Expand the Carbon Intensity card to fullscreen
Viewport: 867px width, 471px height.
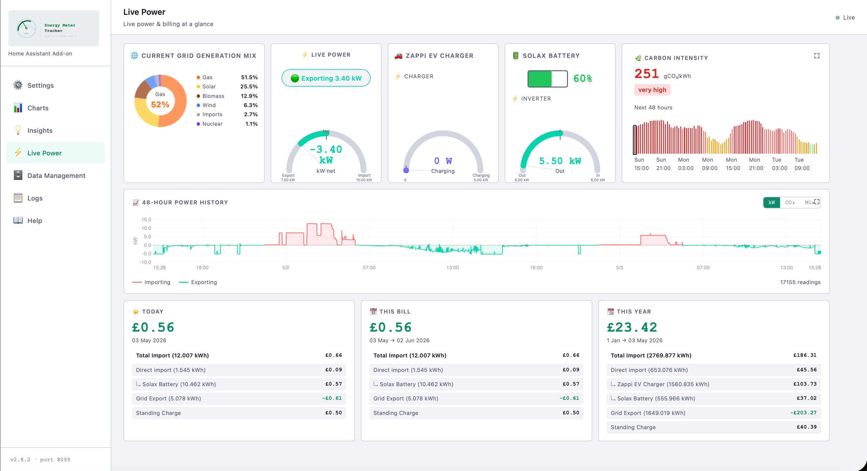pyautogui.click(x=817, y=55)
